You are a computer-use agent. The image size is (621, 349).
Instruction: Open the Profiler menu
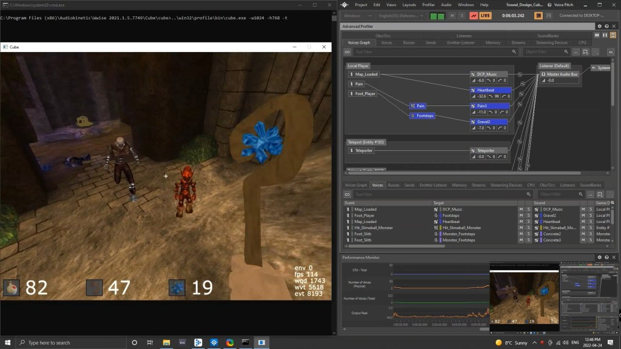[428, 5]
